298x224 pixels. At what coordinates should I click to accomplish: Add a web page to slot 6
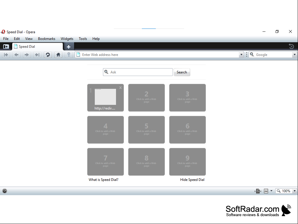tap(188, 130)
